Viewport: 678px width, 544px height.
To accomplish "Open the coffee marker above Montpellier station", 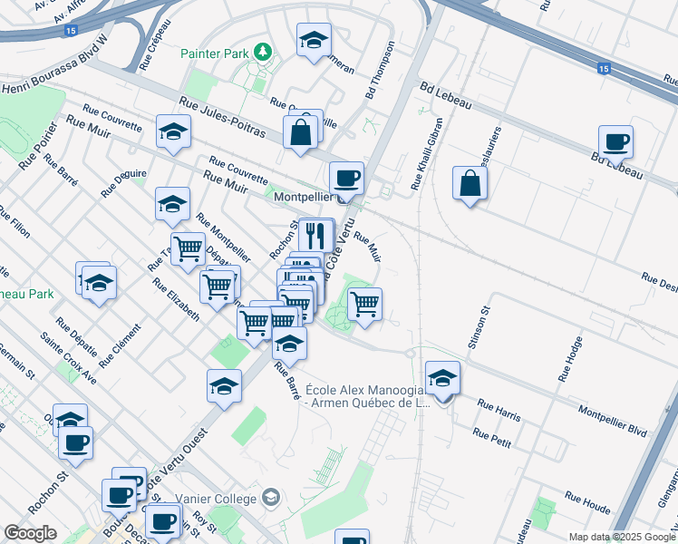I will click(346, 179).
